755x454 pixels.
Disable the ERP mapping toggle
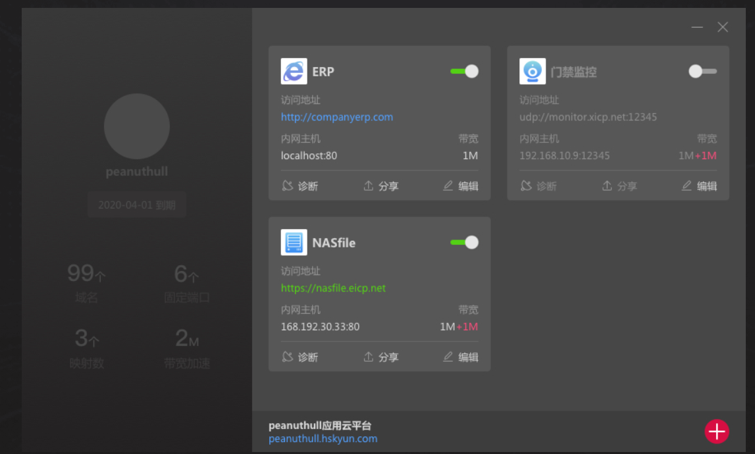click(x=465, y=72)
